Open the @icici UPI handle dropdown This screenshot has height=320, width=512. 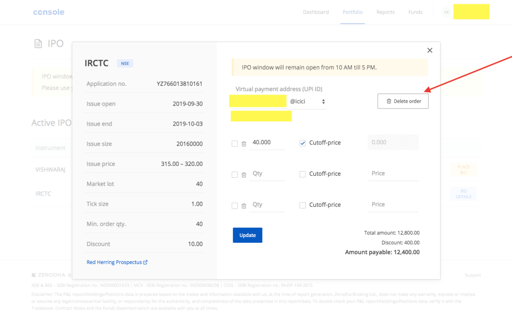(x=307, y=101)
